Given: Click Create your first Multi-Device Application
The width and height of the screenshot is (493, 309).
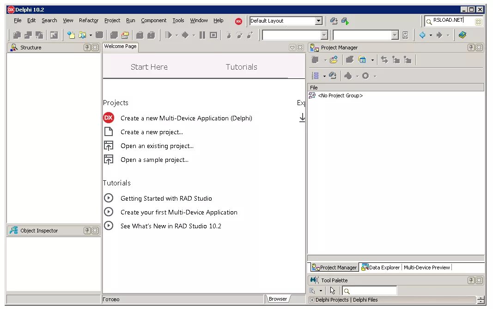Looking at the screenshot, I should click(x=179, y=212).
